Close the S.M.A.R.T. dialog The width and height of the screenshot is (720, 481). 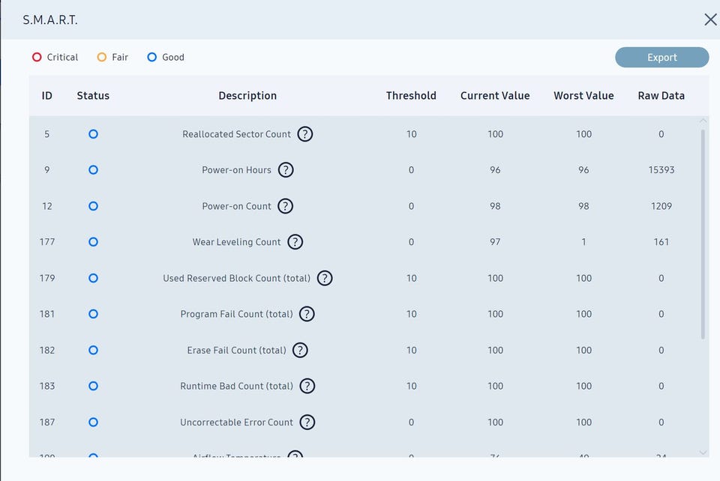click(710, 20)
